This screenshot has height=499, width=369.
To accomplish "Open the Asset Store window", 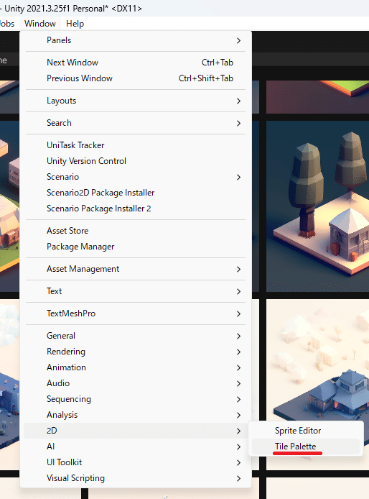I will pyautogui.click(x=136, y=231).
